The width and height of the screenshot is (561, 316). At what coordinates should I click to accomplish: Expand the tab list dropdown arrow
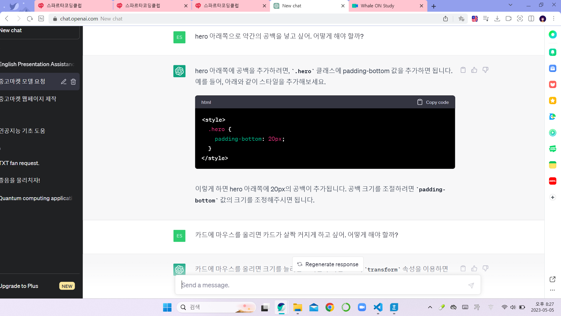click(x=510, y=5)
